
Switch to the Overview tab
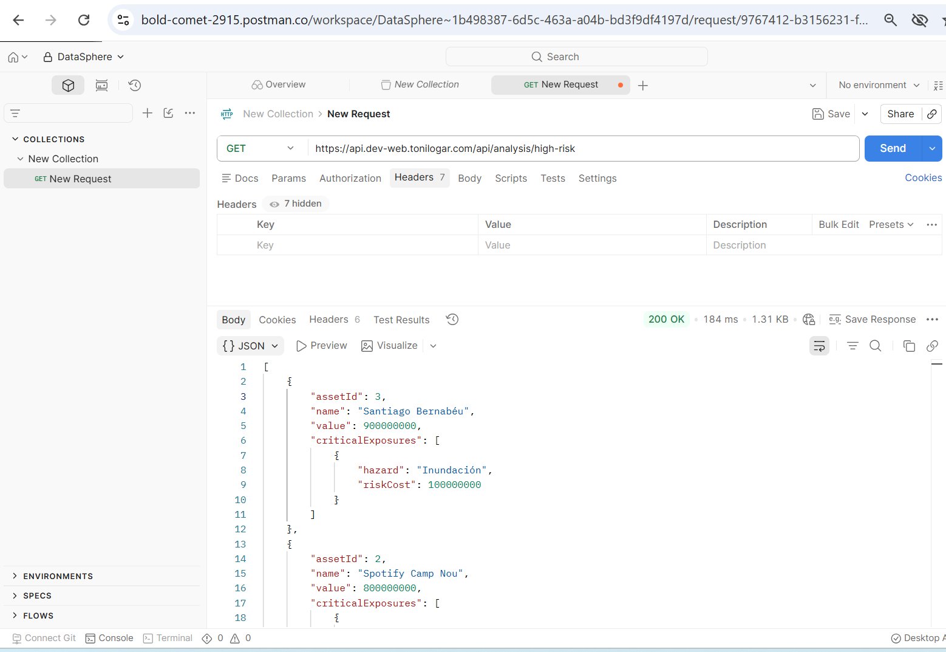pos(279,84)
